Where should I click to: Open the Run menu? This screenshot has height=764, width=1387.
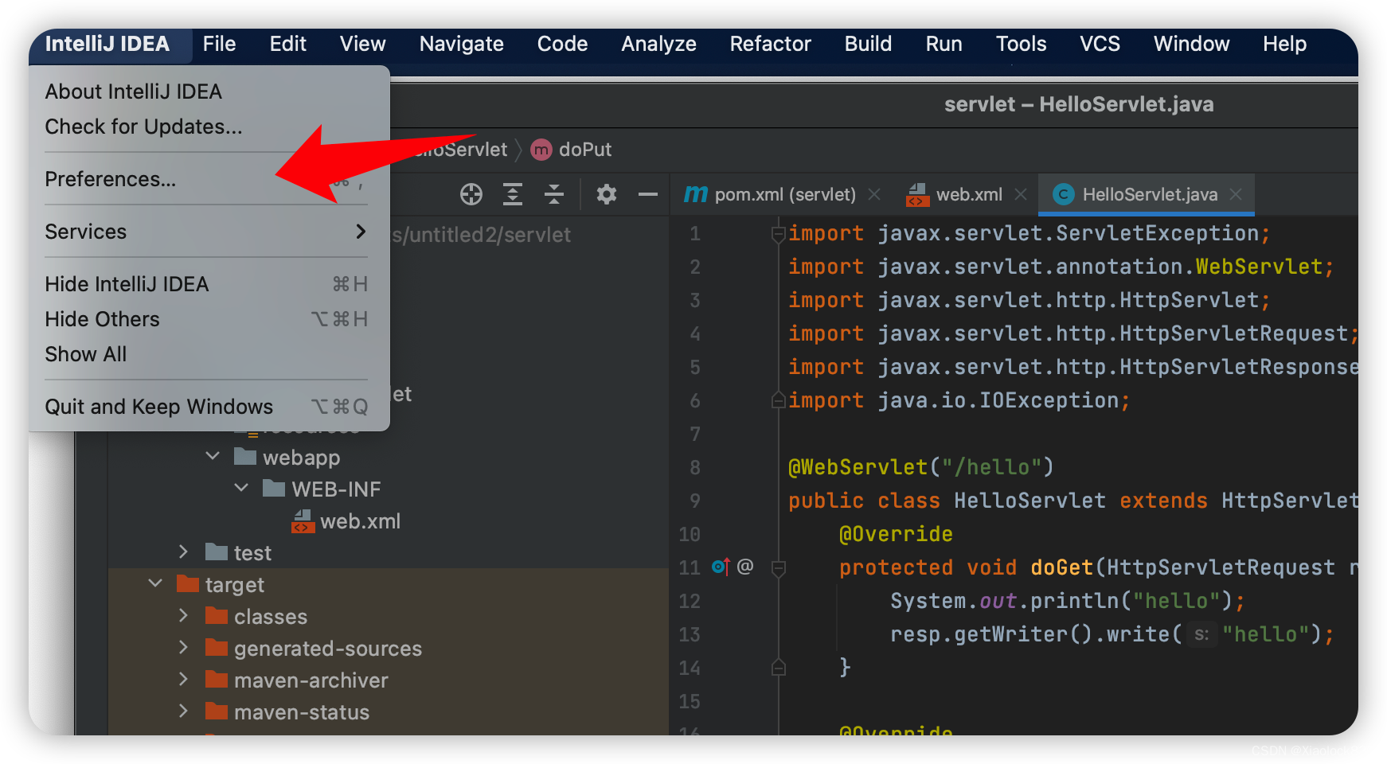click(944, 44)
